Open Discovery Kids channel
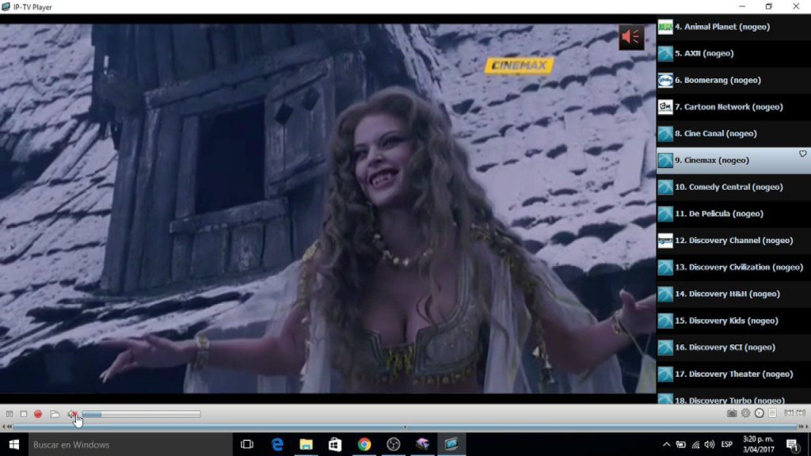Screen dimensions: 811x456 [x=729, y=321]
